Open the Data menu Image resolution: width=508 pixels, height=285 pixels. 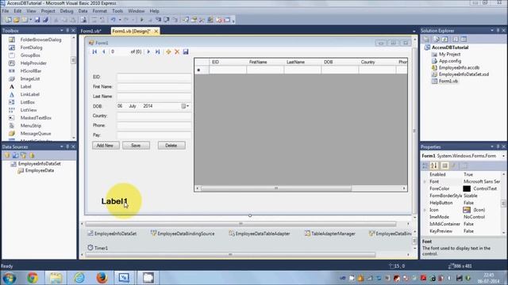83,11
